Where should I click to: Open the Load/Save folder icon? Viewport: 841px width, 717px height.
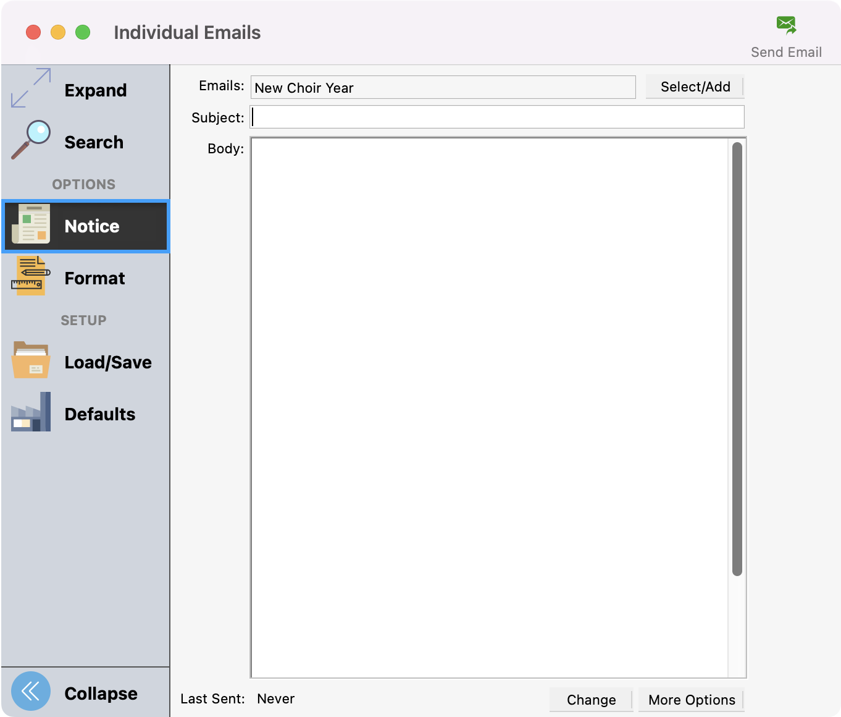pyautogui.click(x=30, y=360)
